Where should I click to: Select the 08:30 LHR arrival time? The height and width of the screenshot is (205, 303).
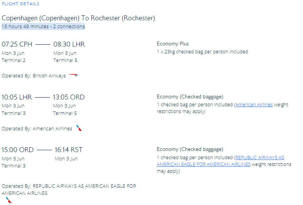tap(69, 44)
